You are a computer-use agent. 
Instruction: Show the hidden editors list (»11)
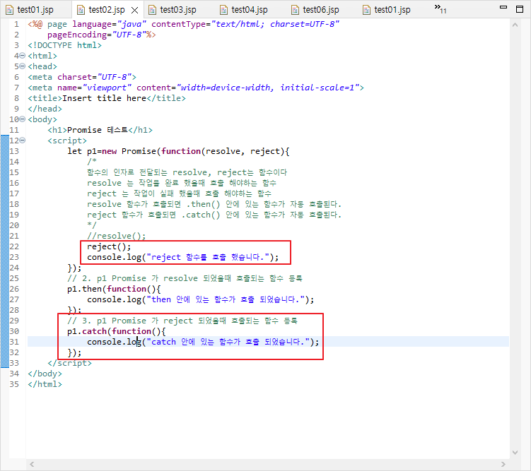click(440, 8)
